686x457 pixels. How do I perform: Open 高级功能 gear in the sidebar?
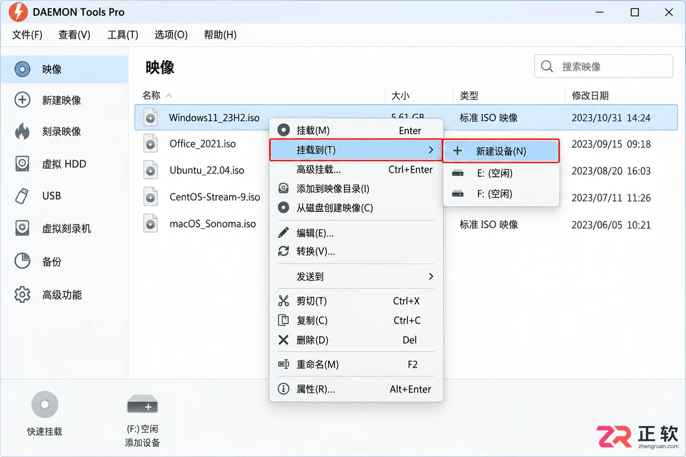(22, 295)
